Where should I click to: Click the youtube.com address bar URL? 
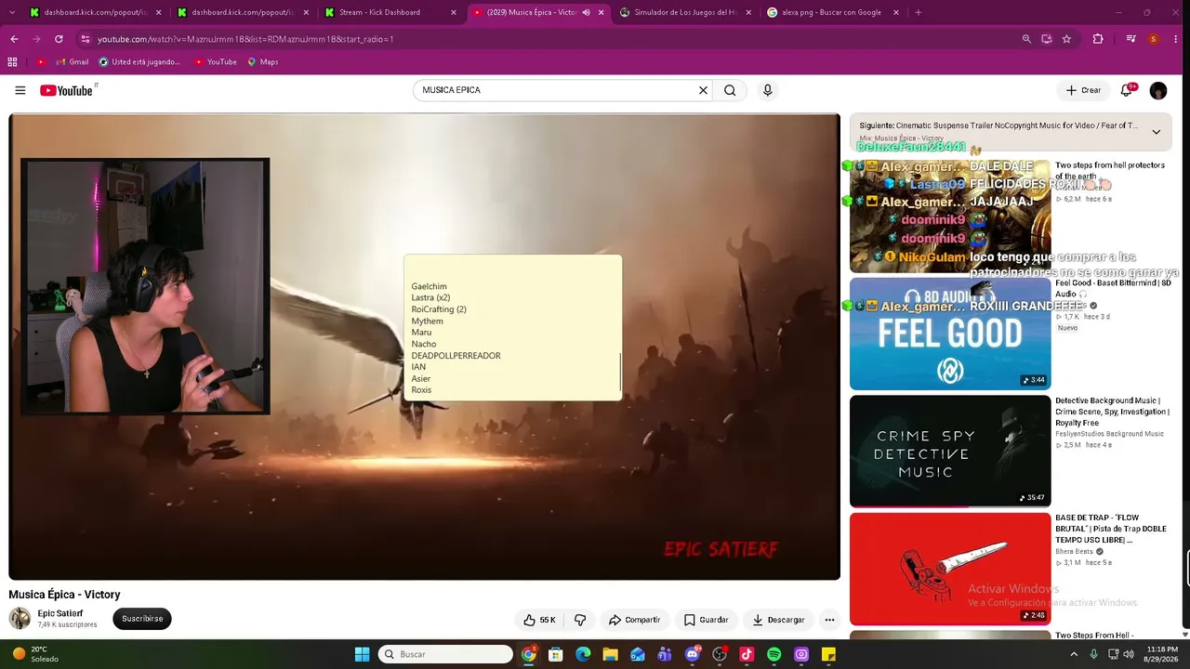[x=245, y=39]
